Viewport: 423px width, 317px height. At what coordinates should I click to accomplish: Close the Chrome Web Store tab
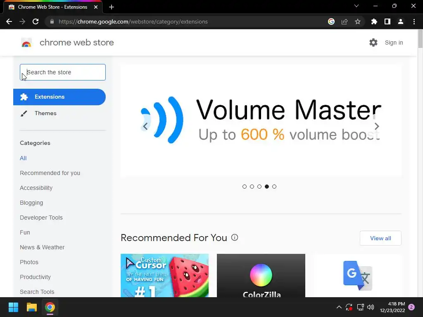96,7
